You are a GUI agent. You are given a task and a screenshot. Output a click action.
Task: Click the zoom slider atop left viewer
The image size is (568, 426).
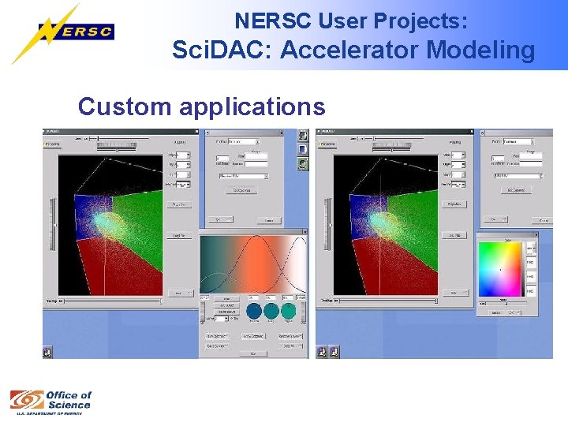119,138
